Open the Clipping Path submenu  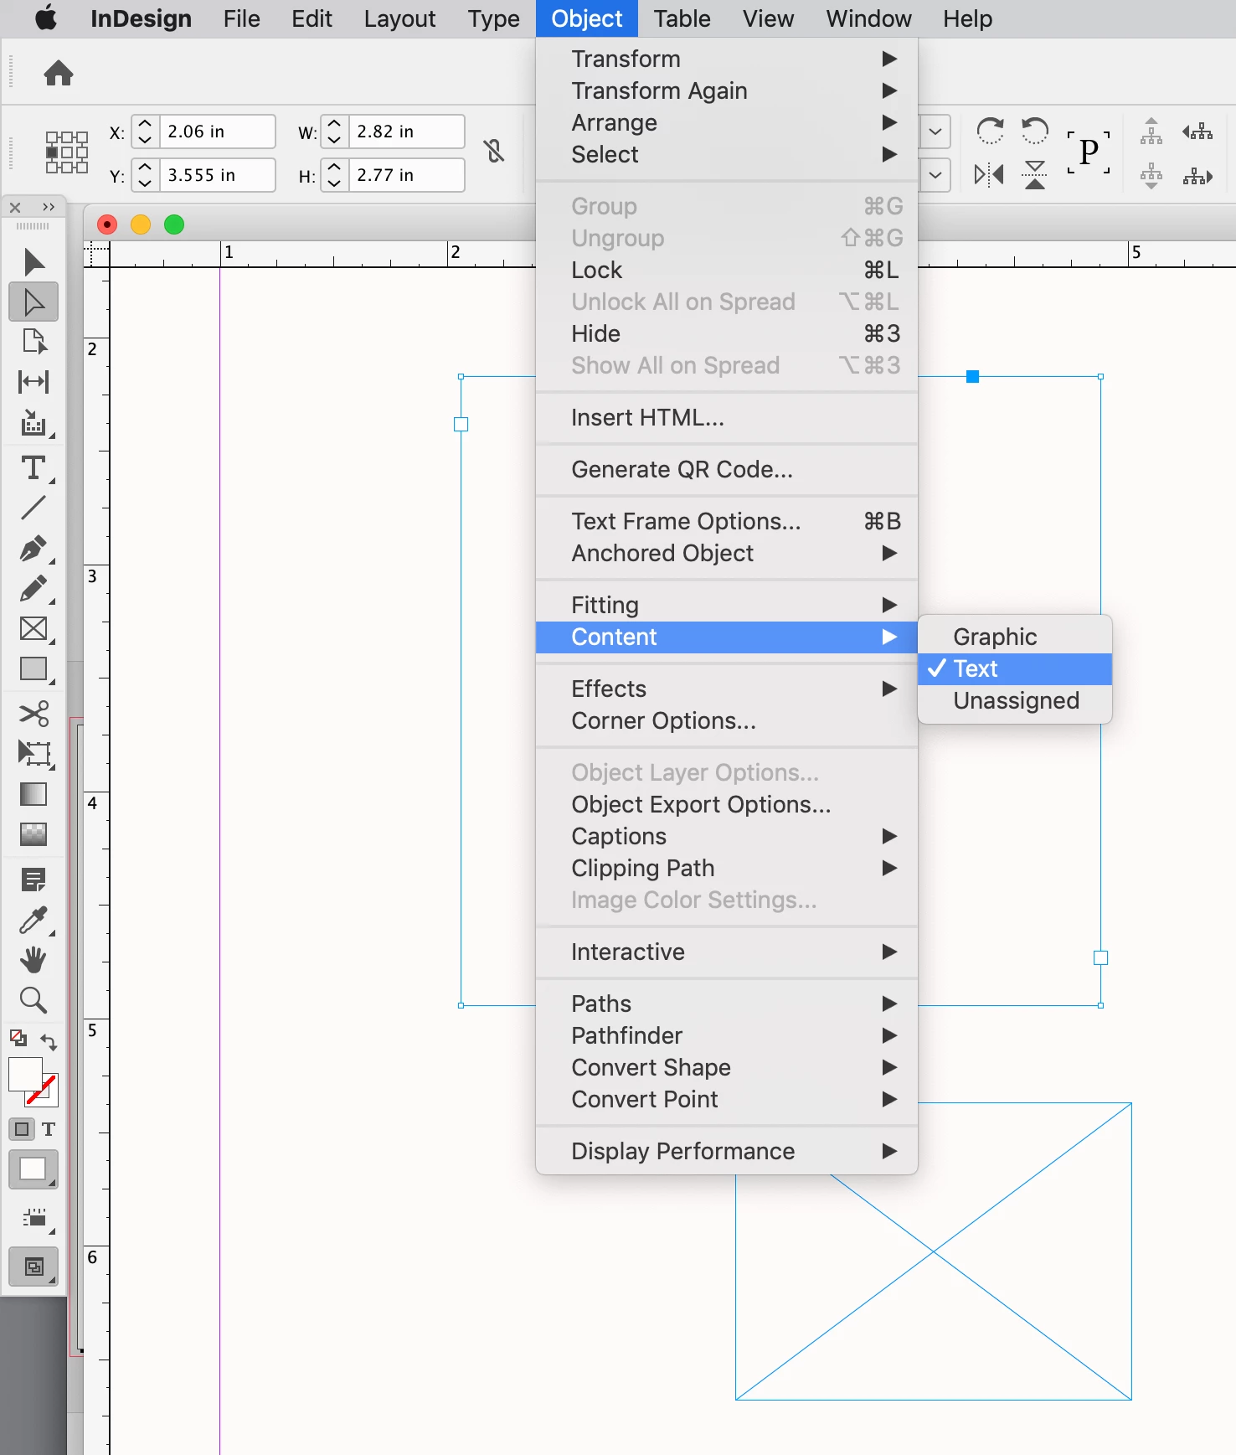click(x=727, y=868)
